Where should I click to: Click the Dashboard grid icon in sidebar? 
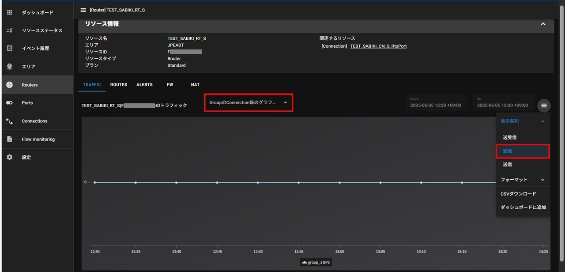(10, 12)
